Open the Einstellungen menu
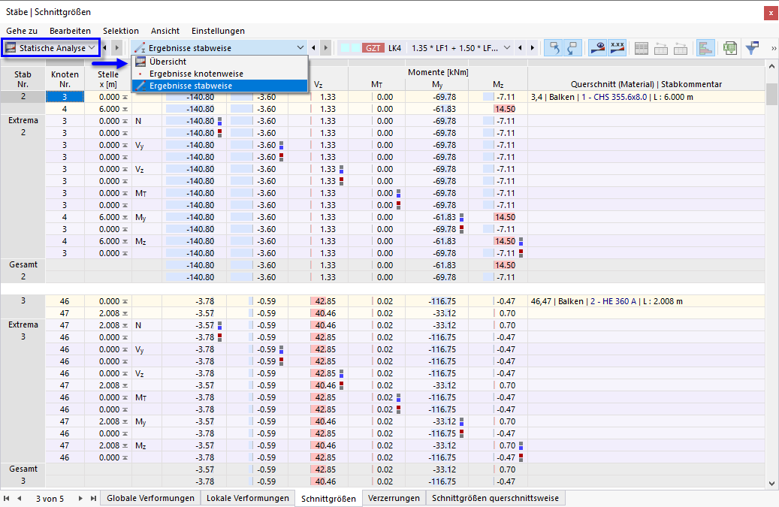The height and width of the screenshot is (507, 779). coord(218,31)
